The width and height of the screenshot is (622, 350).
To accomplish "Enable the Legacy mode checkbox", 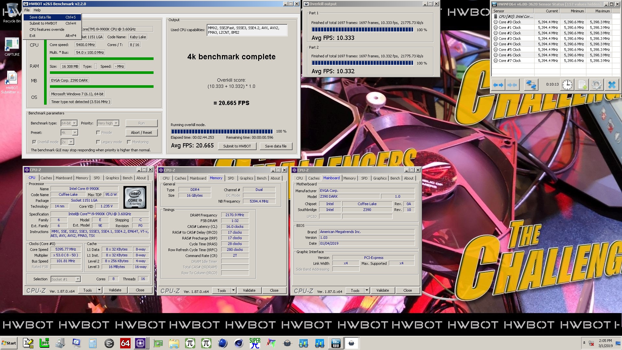I will click(98, 142).
